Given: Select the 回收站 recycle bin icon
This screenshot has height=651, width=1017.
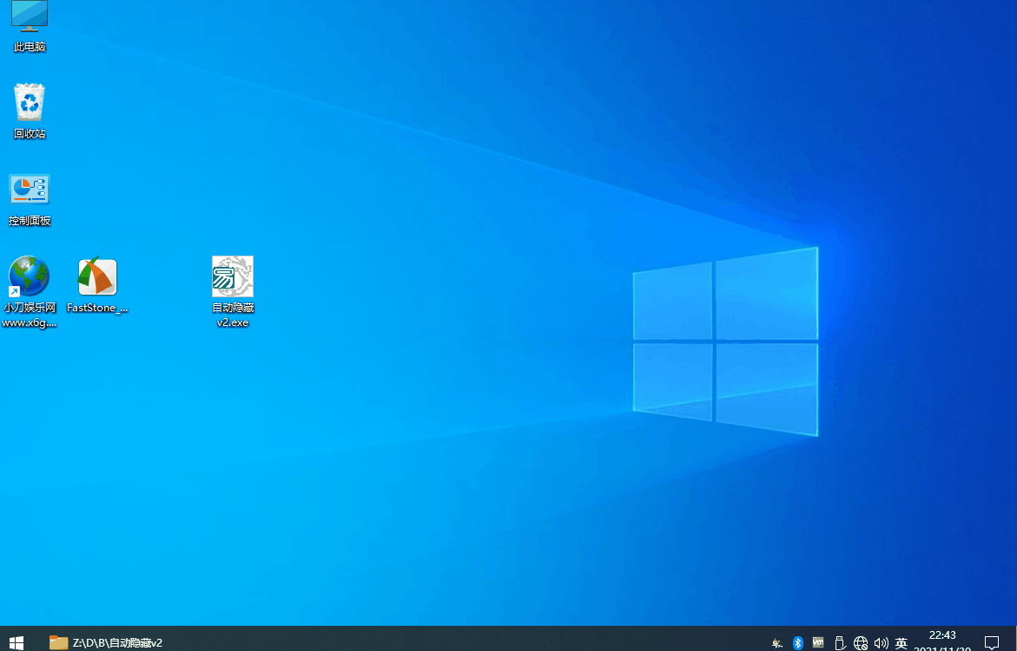Looking at the screenshot, I should click(30, 110).
